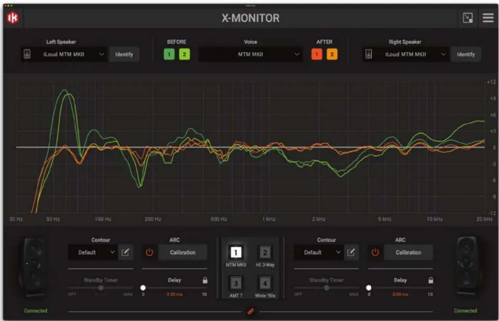Click the AFTER label text
Screen dimensions: 499x321
click(x=324, y=42)
